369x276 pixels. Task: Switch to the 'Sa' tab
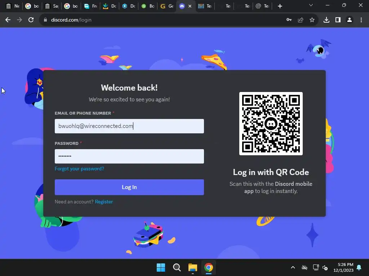tap(52, 6)
